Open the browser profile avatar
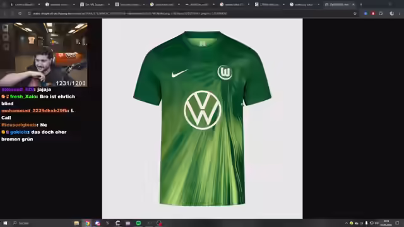This screenshot has height=227, width=404. point(391,13)
